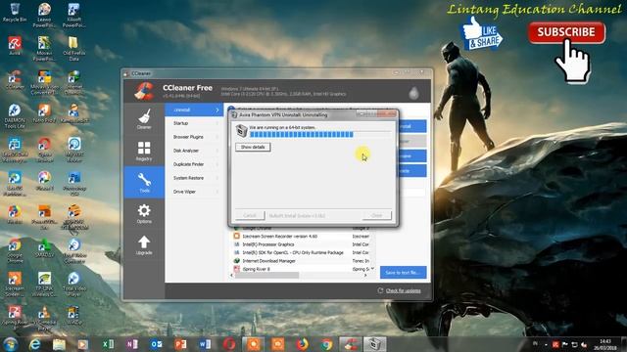Open VLC media player desktop shortcut
Image resolution: width=627 pixels, height=352 pixels.
point(44,318)
